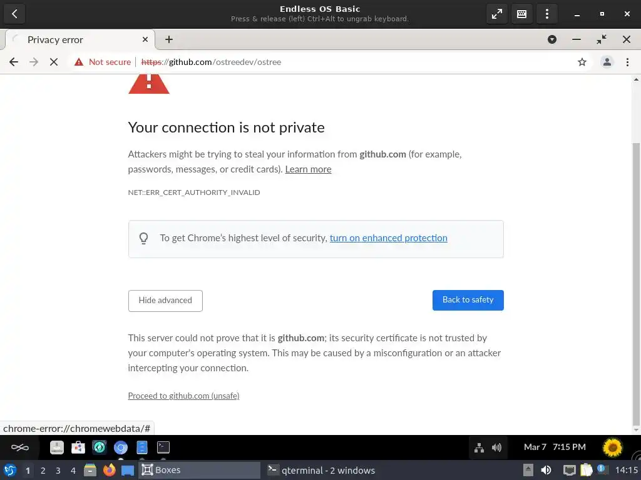The image size is (641, 480).
Task: Click the Mar 7 7:15 PM clock
Action: (555, 447)
